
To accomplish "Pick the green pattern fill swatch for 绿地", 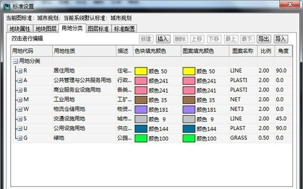I will (x=189, y=138).
